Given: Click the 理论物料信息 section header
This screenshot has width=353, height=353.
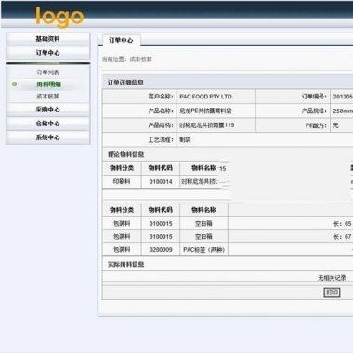Looking at the screenshot, I should (x=125, y=154).
